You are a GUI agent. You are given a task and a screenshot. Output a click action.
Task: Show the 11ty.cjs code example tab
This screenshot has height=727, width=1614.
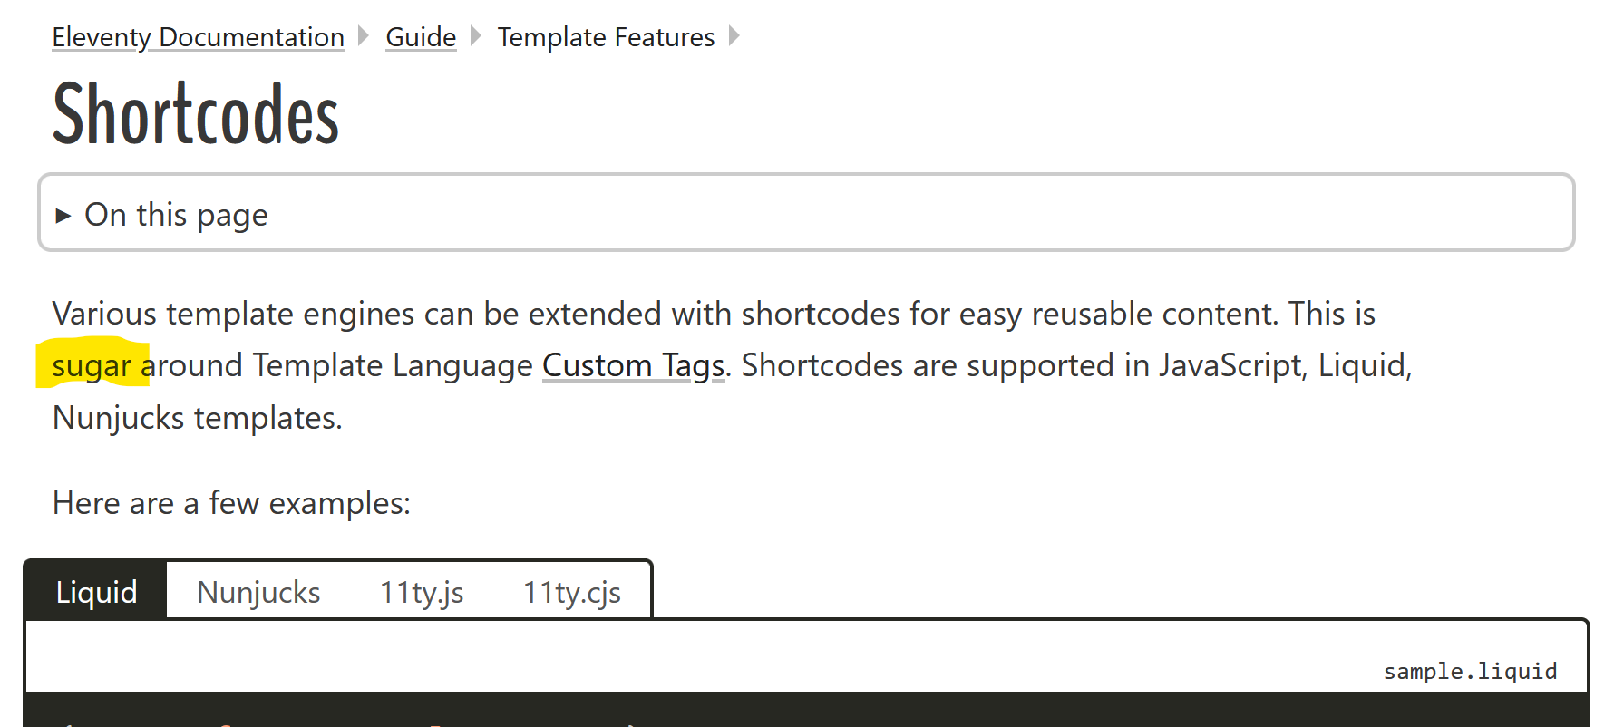pos(571,591)
